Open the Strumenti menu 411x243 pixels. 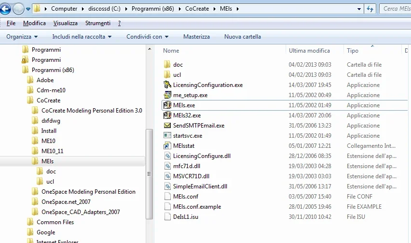point(97,23)
